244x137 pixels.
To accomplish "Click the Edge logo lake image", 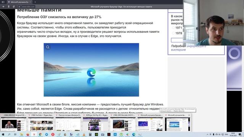I will pos(91,70).
